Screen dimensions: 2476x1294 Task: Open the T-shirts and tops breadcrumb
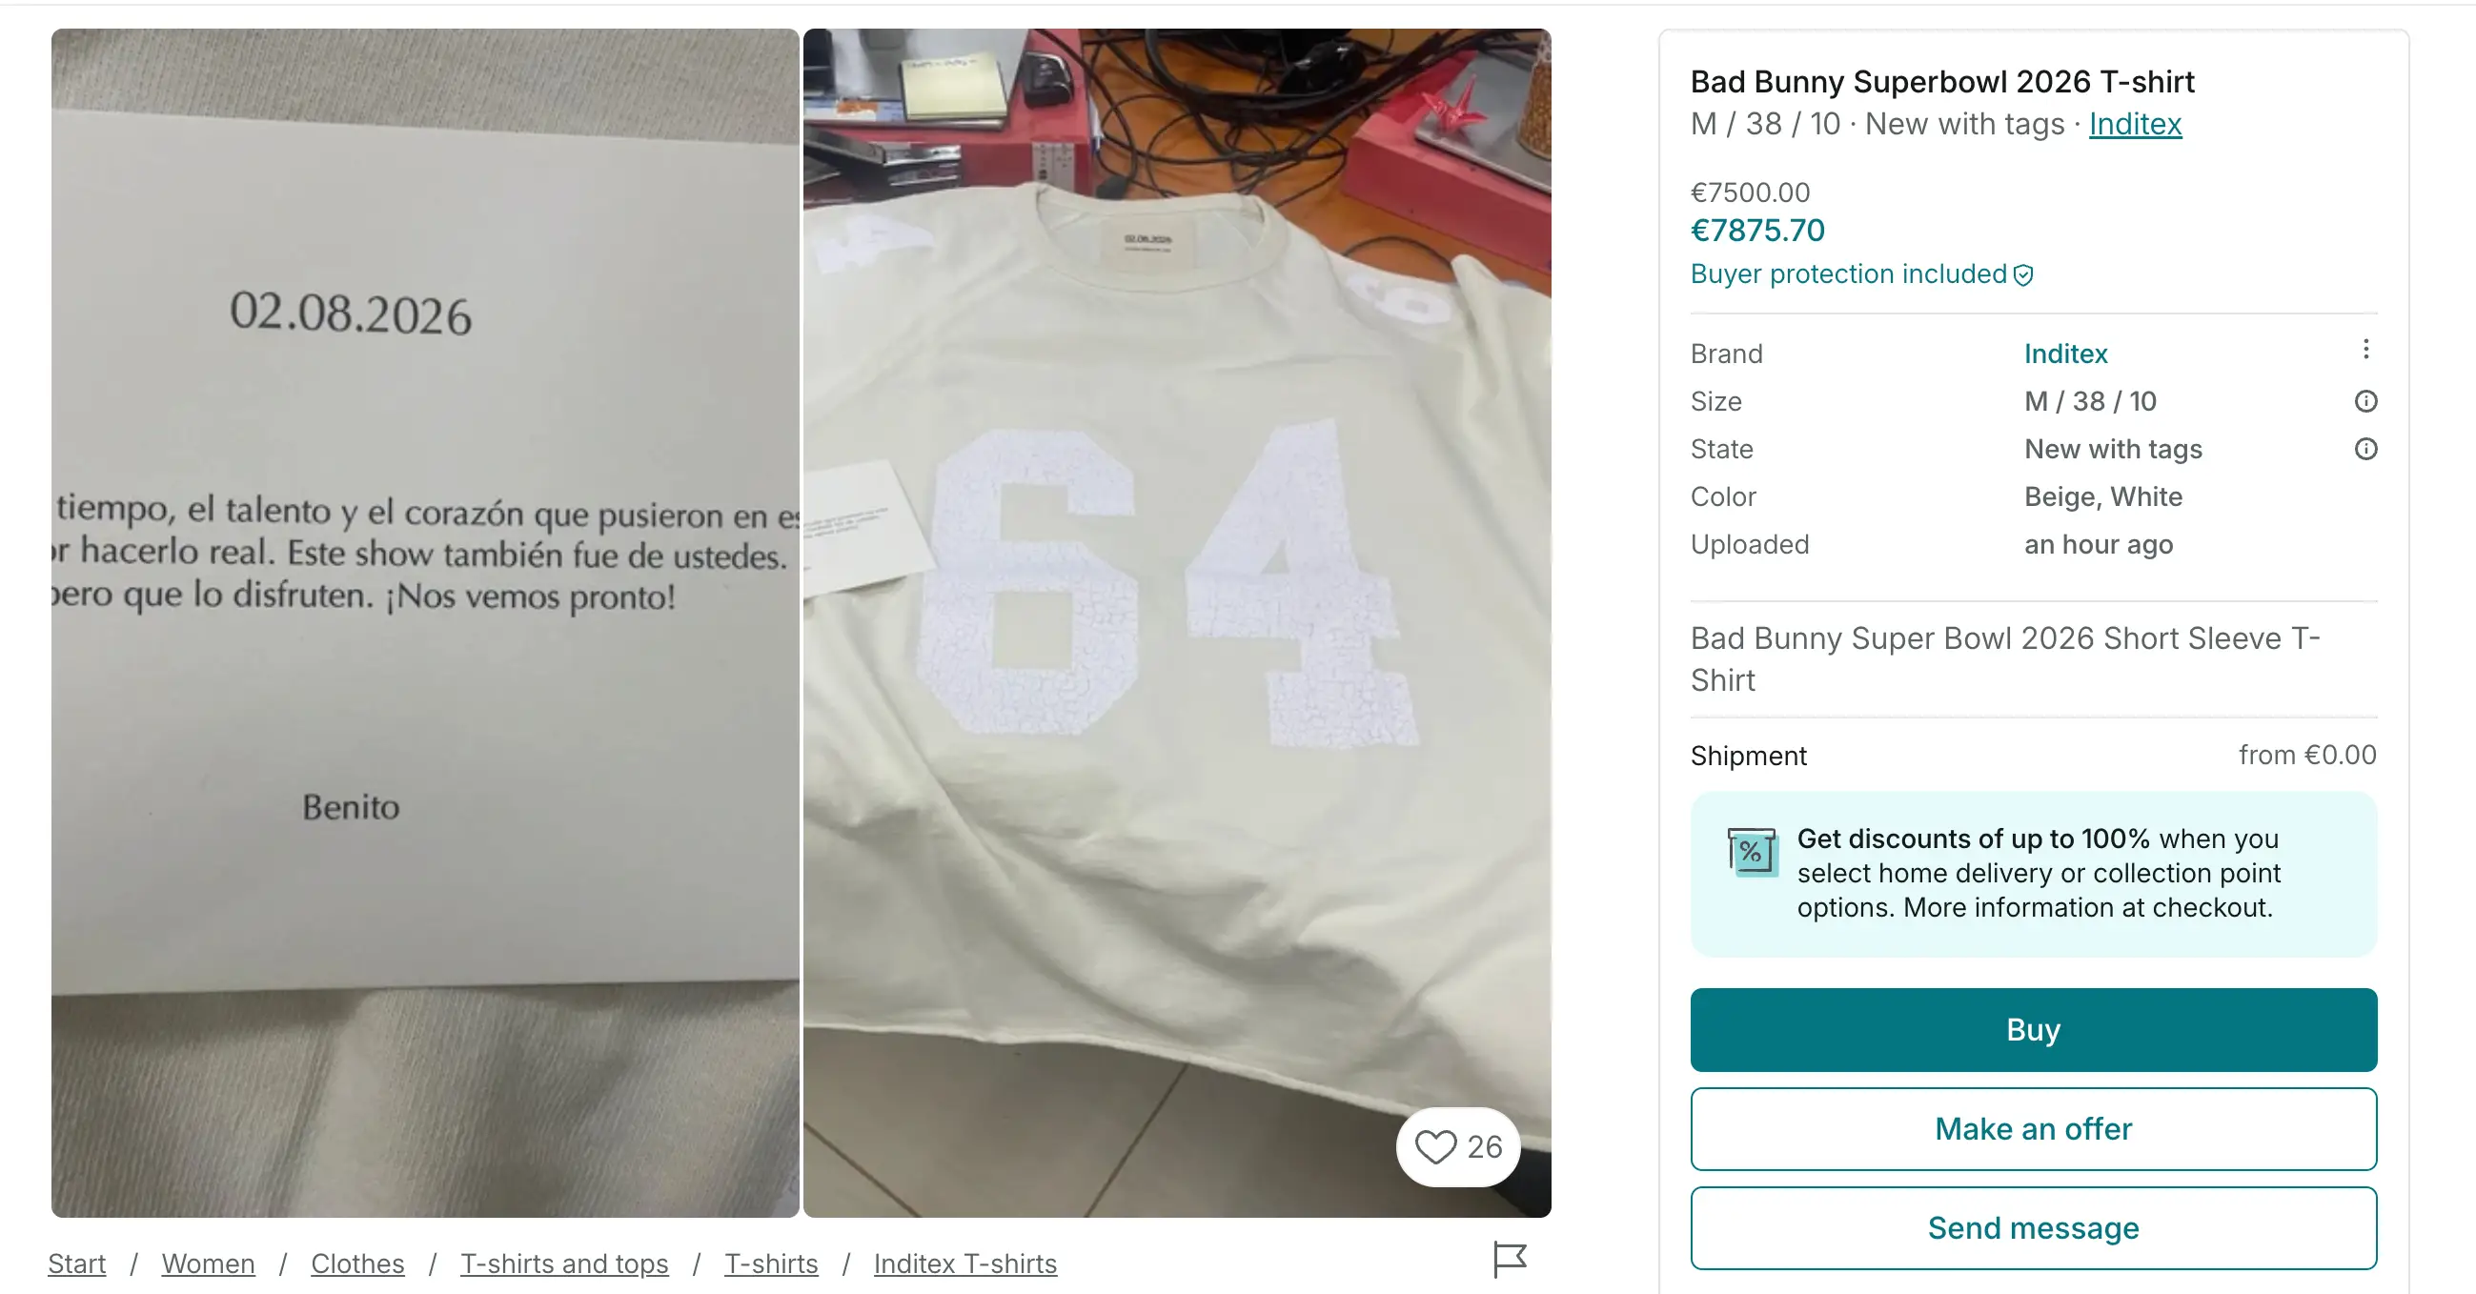point(565,1264)
